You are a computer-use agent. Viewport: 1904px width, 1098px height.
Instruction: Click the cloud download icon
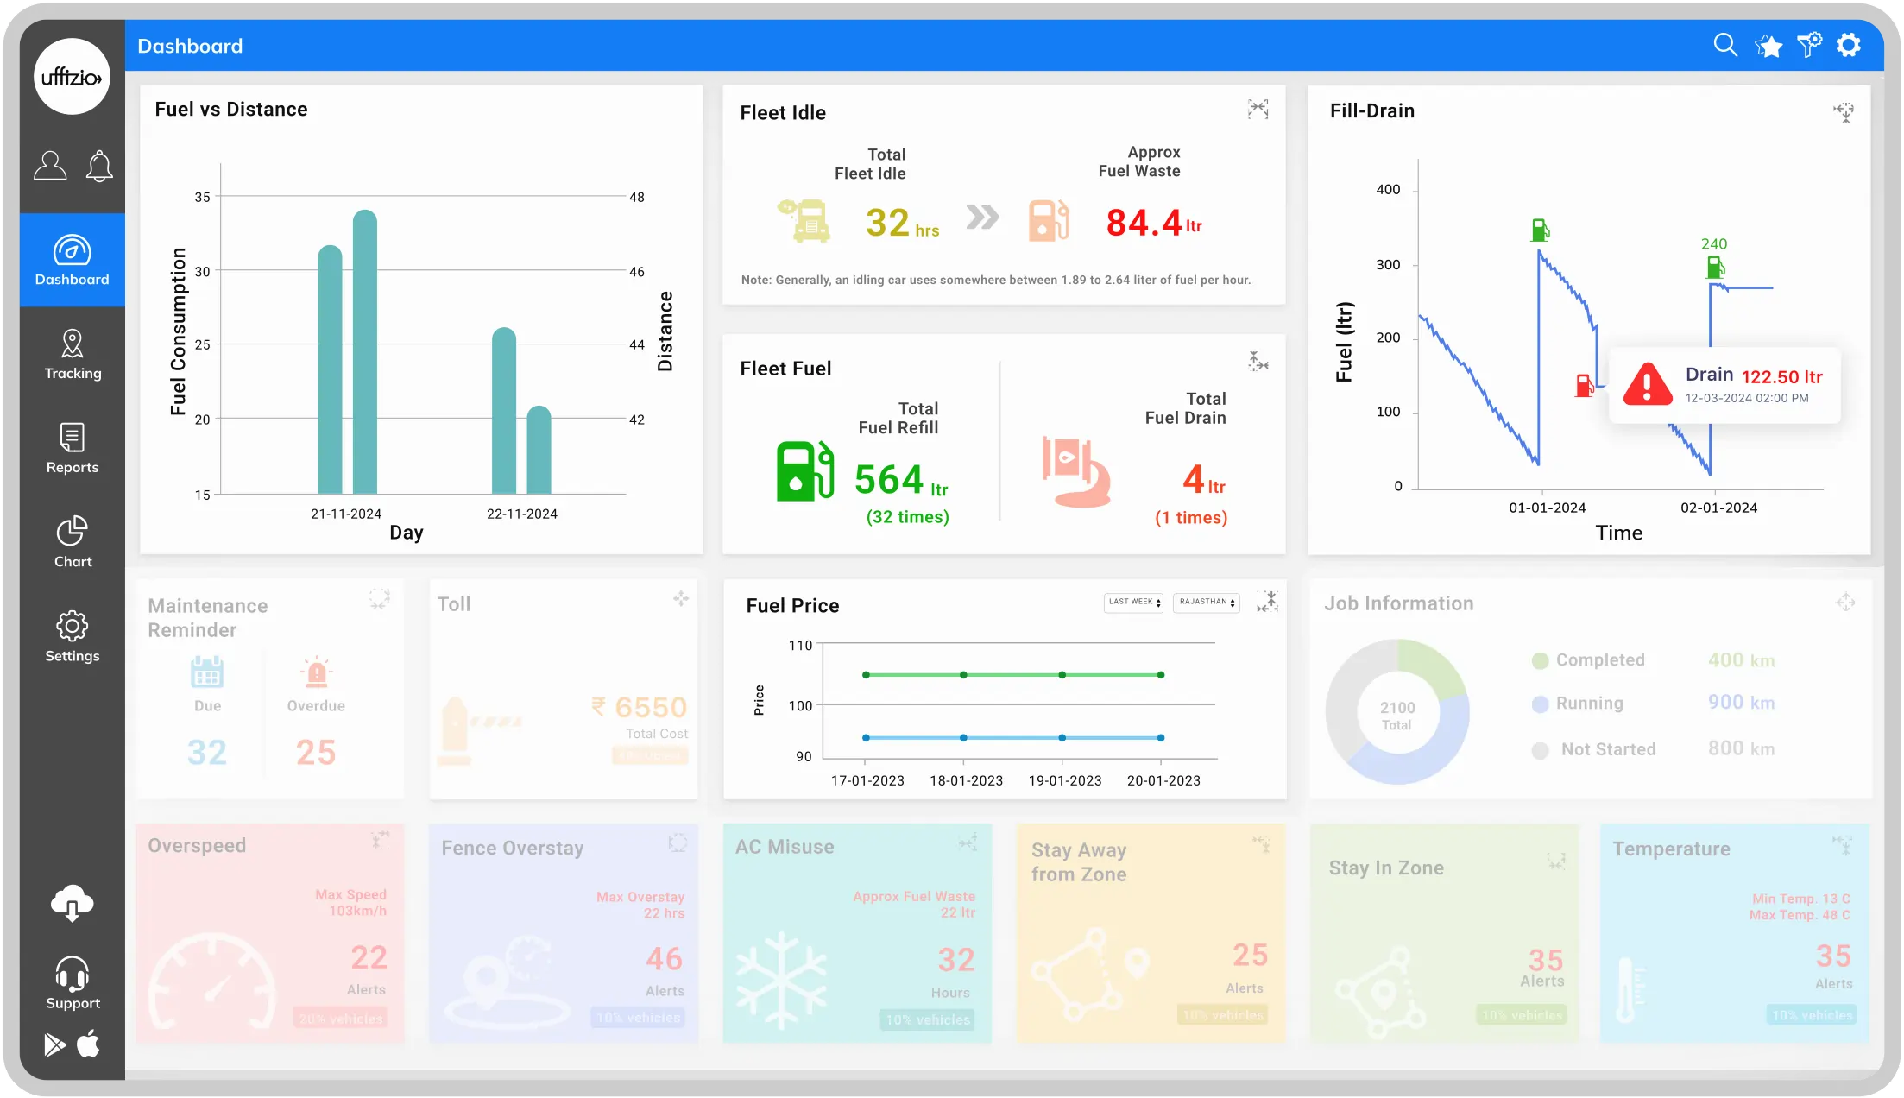(73, 904)
